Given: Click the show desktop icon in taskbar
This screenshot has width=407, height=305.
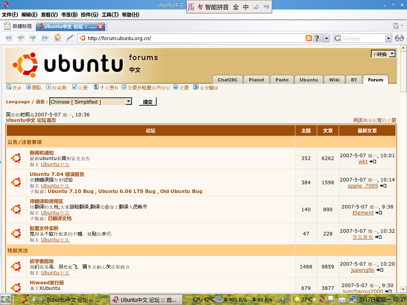Looking at the screenshot, I should pos(6,299).
